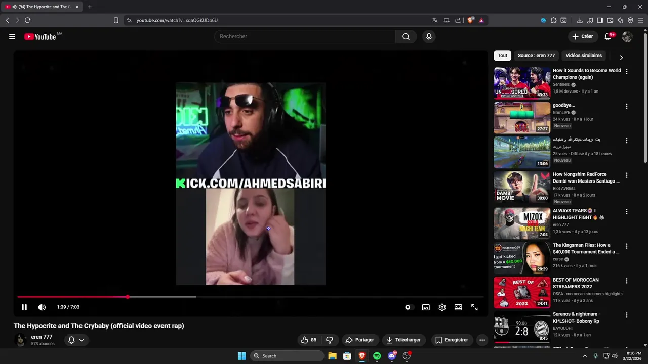This screenshot has height=364, width=648.
Task: Like the video with thumbs up 85
Action: (309, 340)
